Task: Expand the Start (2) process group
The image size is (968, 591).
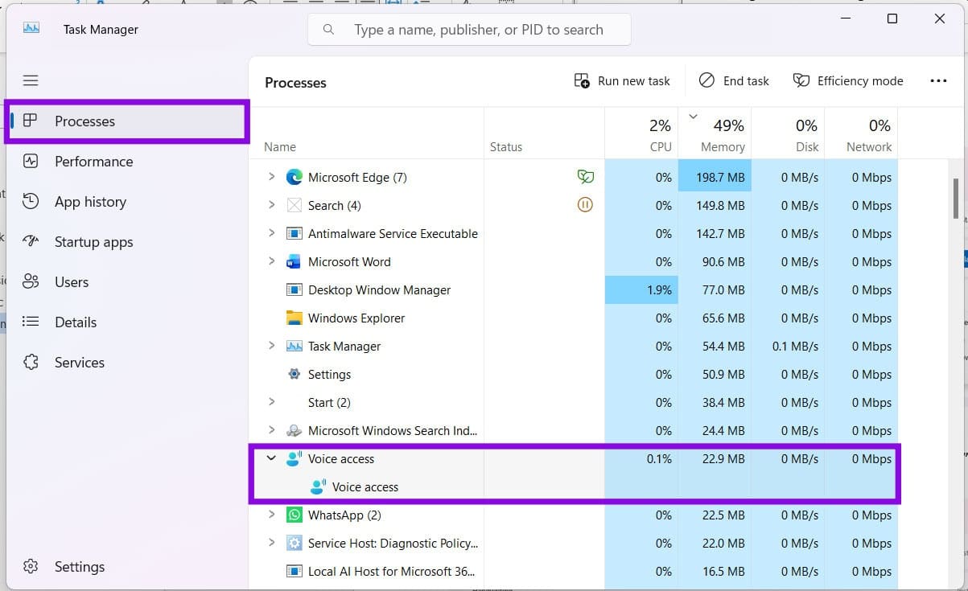Action: coord(271,402)
